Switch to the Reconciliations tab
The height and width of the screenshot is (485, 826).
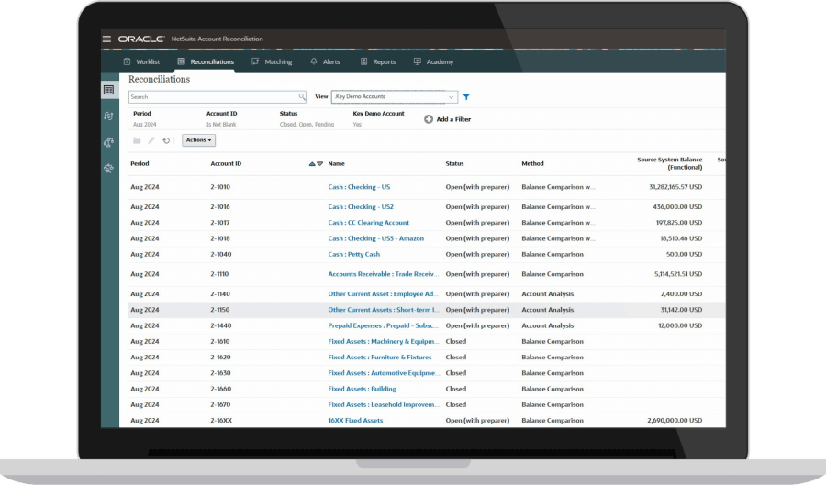pos(206,61)
